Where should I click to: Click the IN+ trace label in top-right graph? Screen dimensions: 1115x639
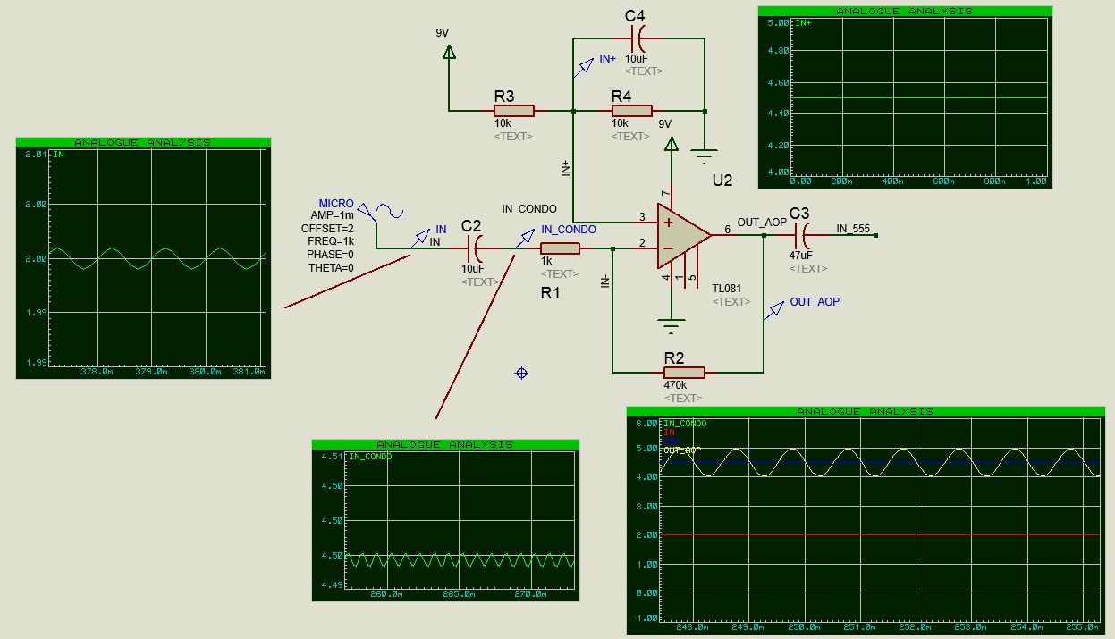(803, 22)
